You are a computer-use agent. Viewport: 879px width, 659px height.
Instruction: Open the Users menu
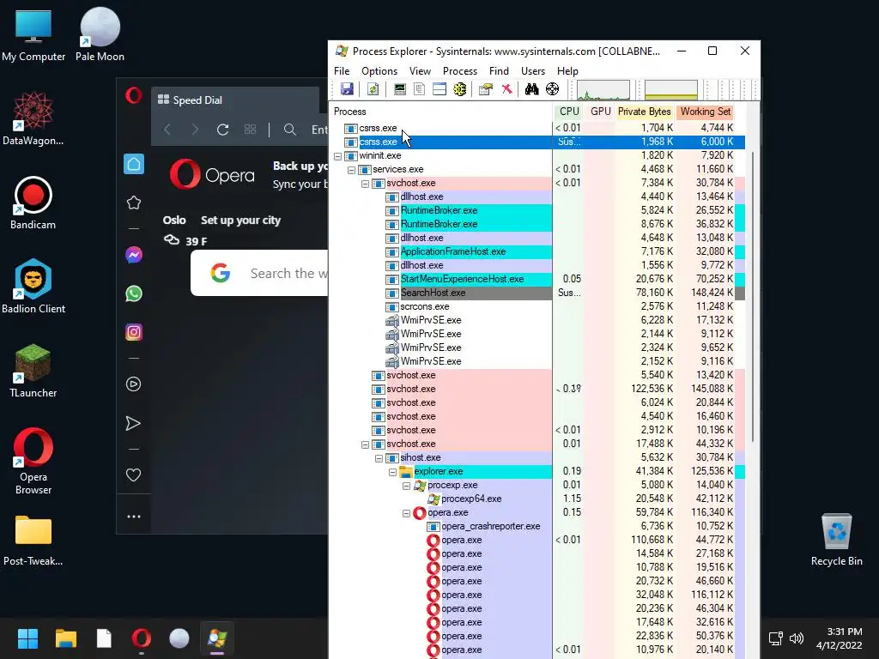(x=532, y=71)
